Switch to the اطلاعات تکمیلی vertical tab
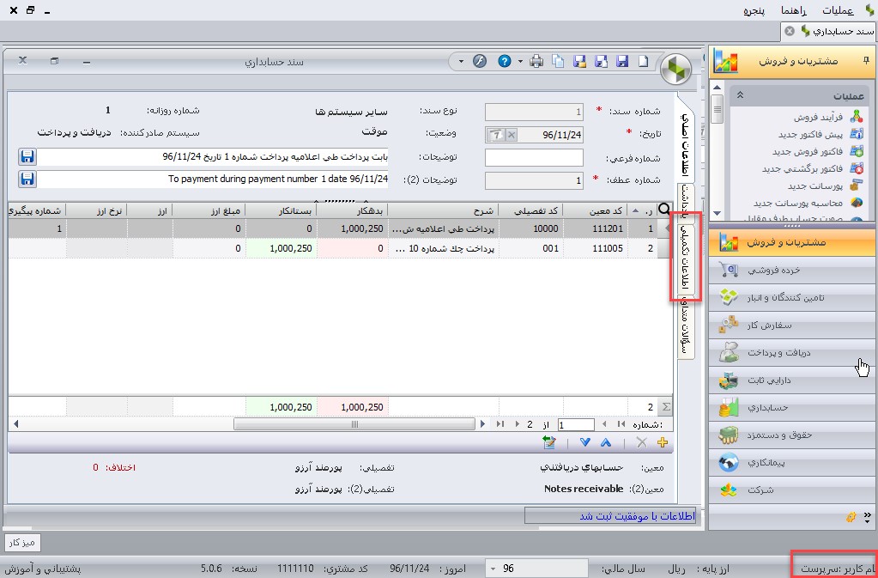The width and height of the screenshot is (878, 578). 685,258
